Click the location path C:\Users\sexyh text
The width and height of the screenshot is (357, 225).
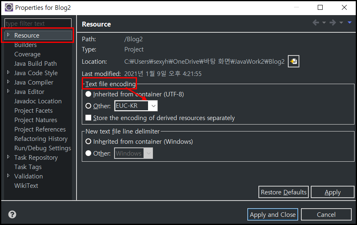click(204, 61)
